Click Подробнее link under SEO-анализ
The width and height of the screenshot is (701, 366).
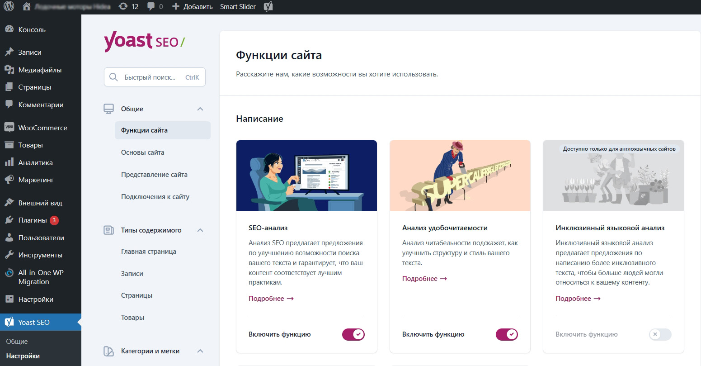point(271,299)
